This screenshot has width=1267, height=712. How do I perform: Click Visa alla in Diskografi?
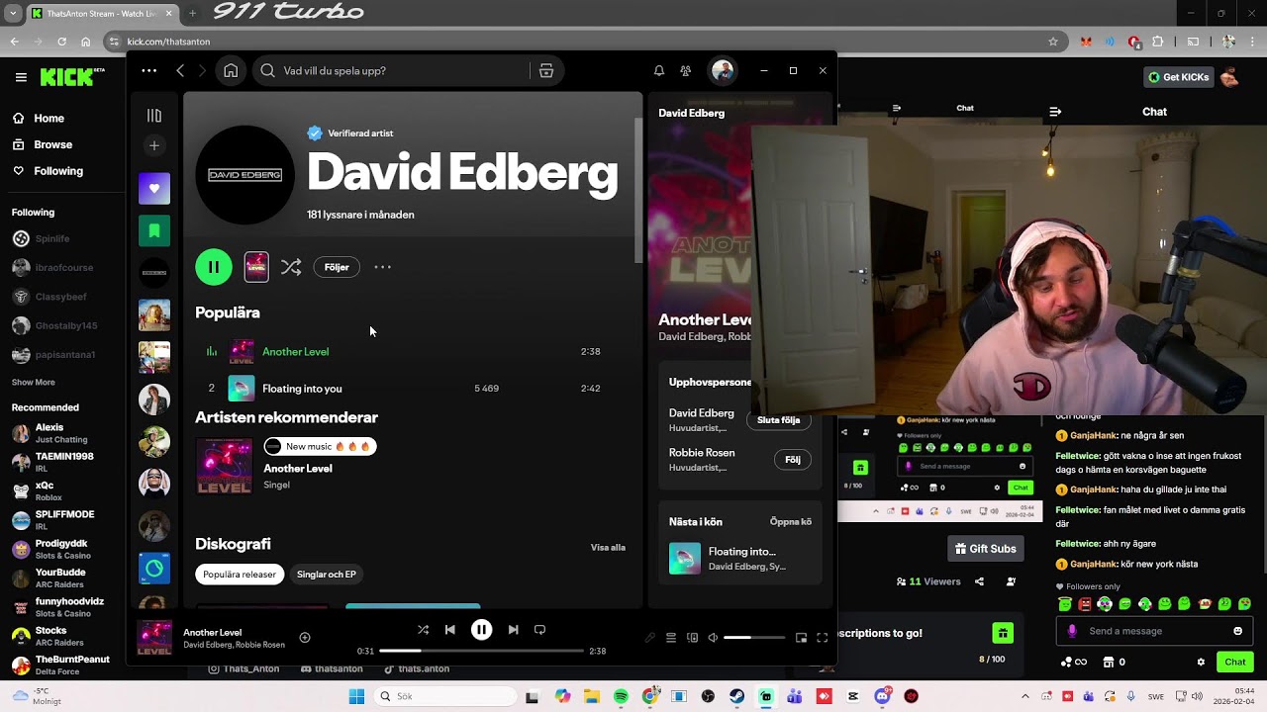tap(608, 548)
